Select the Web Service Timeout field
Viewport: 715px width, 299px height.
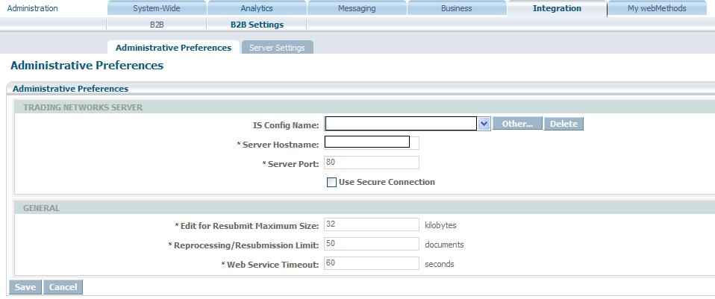(x=372, y=263)
